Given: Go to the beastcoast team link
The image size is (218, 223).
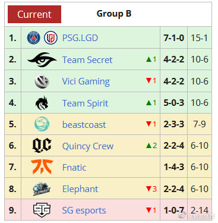Looking at the screenshot, I should (x=84, y=125).
